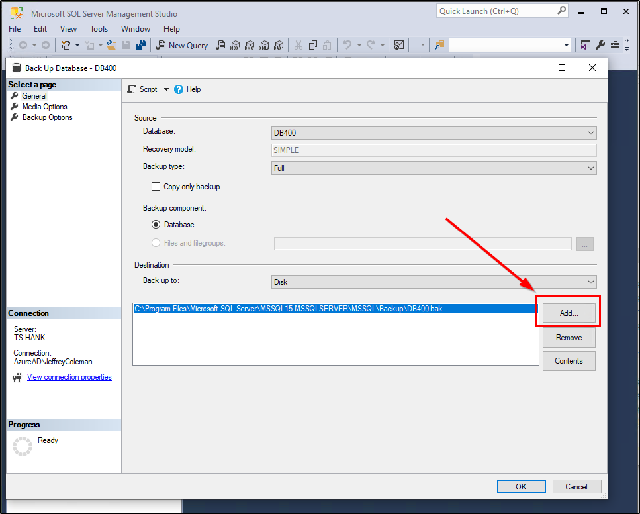
Task: Click the Find in Files icon
Action: (x=439, y=45)
